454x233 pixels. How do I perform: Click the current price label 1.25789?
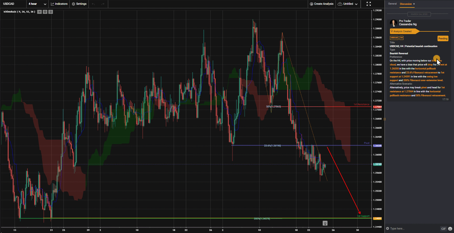[x=377, y=164]
